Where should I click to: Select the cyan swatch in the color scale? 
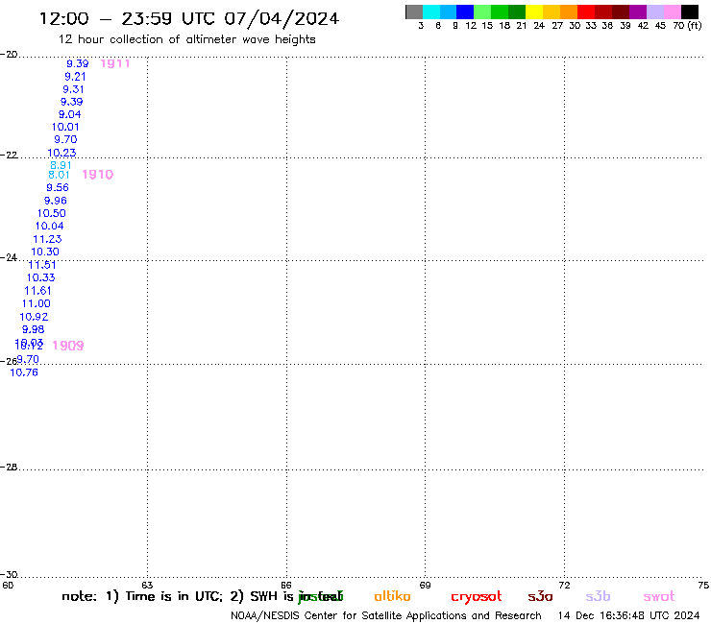click(431, 12)
